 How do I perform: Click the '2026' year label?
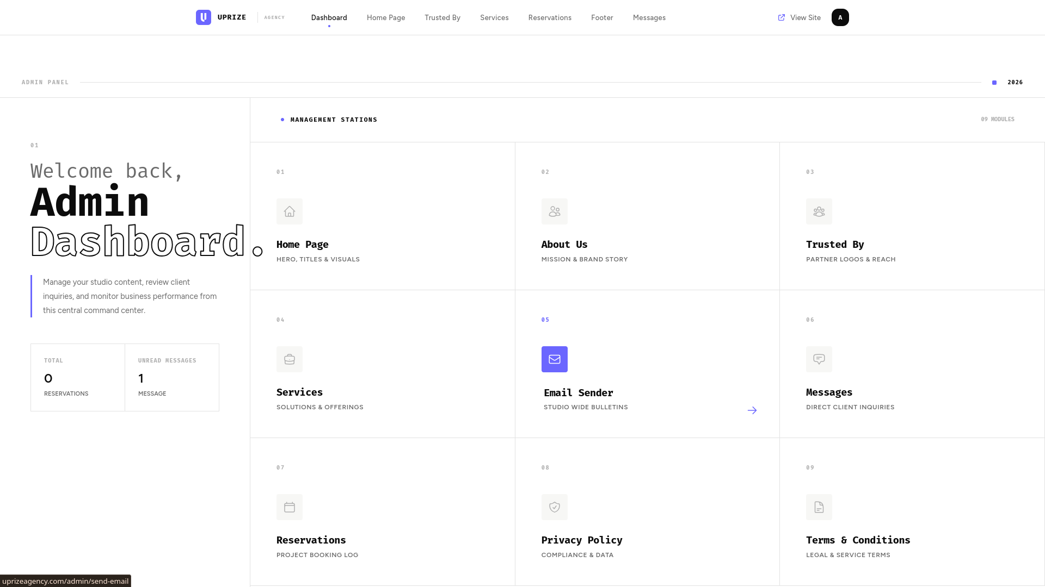coord(1015,83)
